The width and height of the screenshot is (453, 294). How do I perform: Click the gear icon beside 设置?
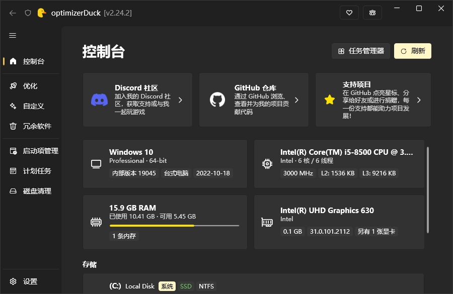13,281
